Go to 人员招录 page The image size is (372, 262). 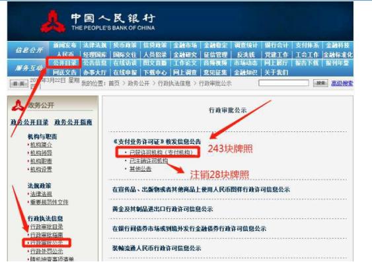pyautogui.click(x=155, y=55)
